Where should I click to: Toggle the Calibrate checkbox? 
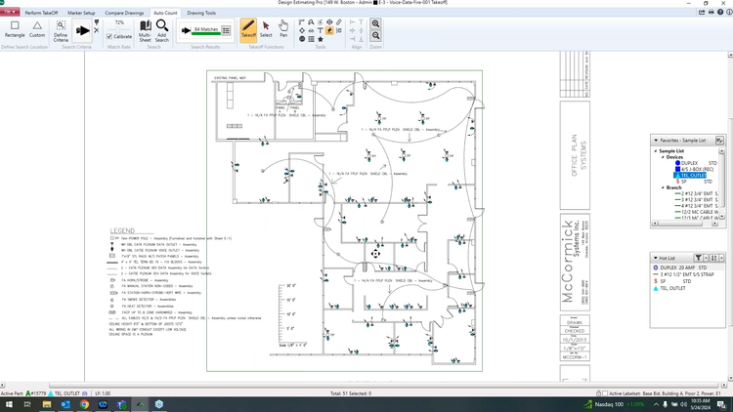tap(109, 36)
